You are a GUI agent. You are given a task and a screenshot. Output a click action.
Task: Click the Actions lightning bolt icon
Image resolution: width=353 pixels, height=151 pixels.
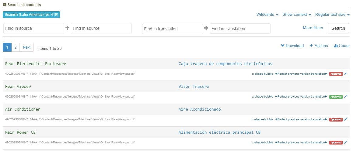pos(311,46)
